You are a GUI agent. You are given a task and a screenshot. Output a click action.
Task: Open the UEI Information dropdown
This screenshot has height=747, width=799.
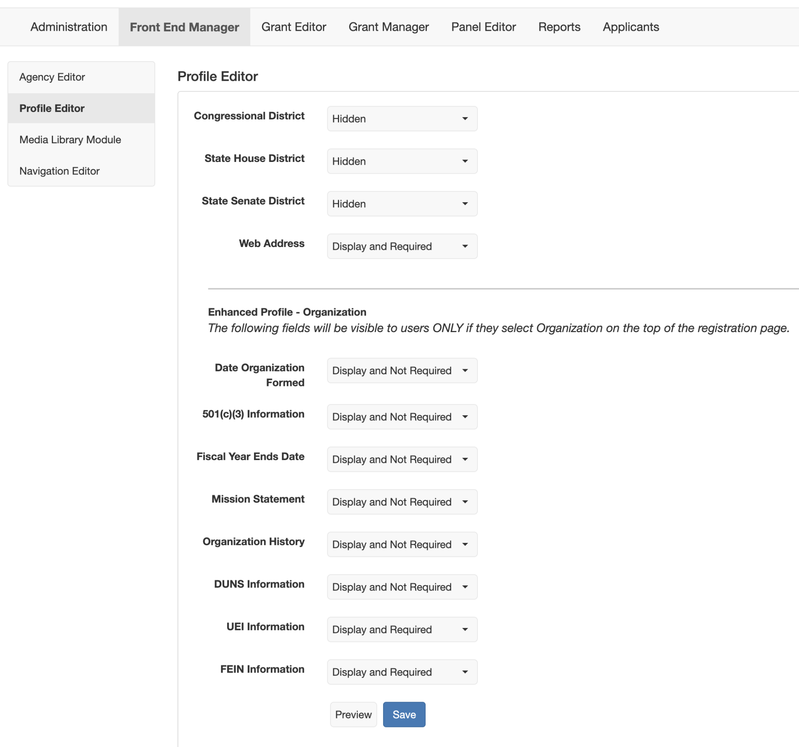(402, 629)
